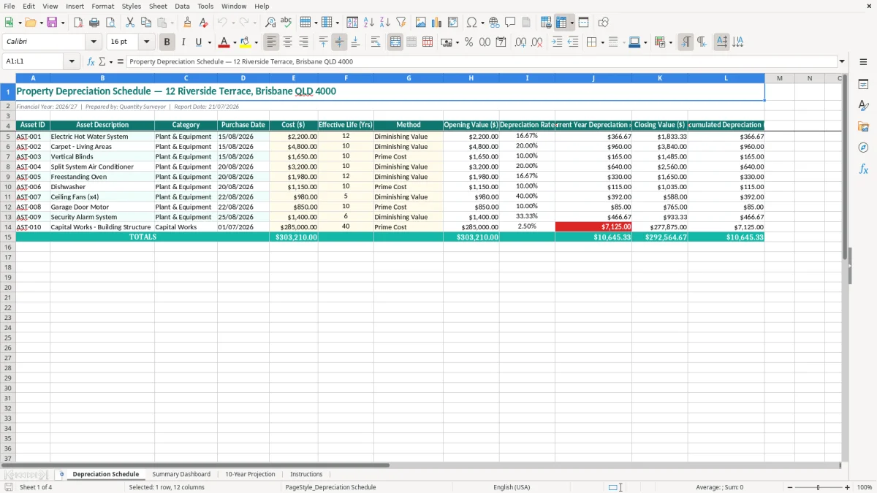Switch to Instructions sheet tab
877x493 pixels.
click(306, 474)
